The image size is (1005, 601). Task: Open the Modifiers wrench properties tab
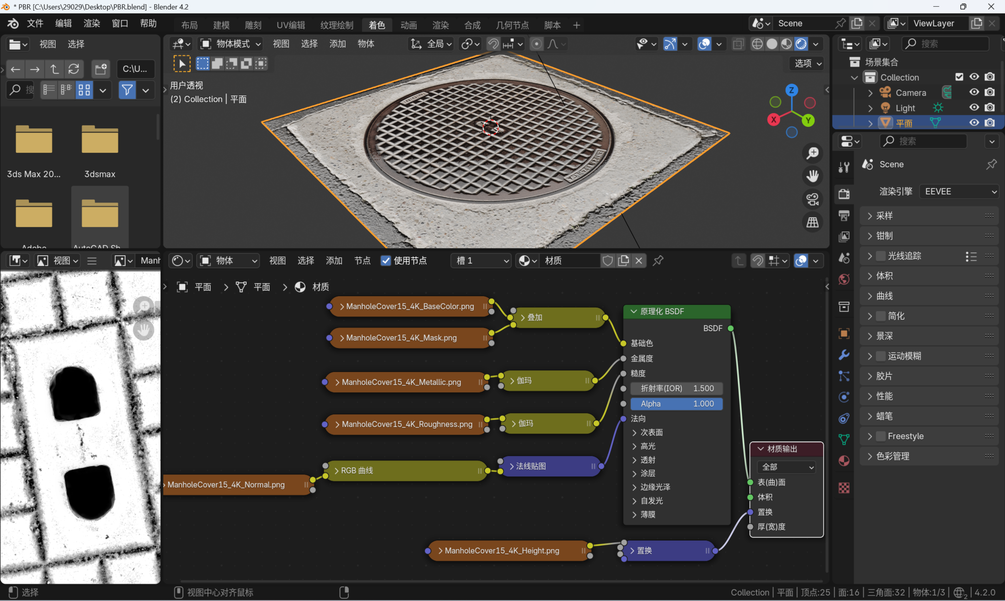(x=844, y=355)
